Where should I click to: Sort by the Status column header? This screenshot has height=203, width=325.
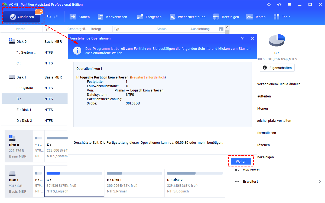(x=161, y=29)
